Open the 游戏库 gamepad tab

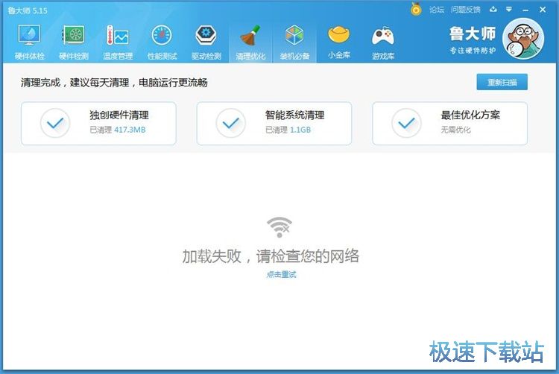[383, 42]
